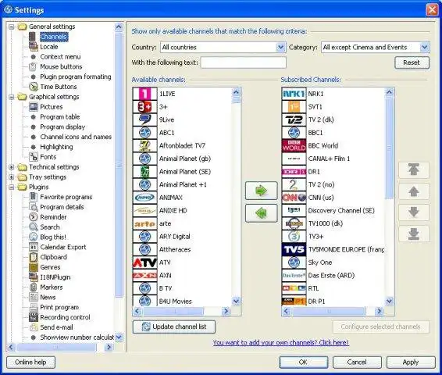Screen dimensions: 442x375
Task: Expand the Technical settings tree node
Action: coord(11,167)
